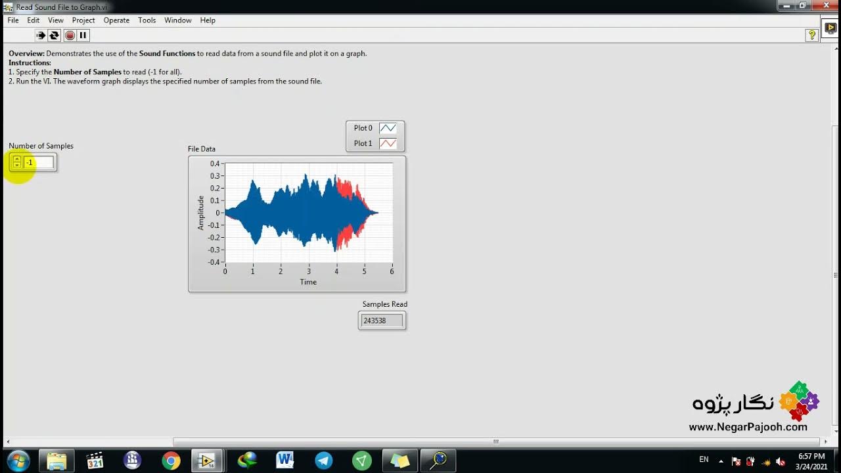Click the Overview description text
This screenshot has width=841, height=473.
pos(187,54)
